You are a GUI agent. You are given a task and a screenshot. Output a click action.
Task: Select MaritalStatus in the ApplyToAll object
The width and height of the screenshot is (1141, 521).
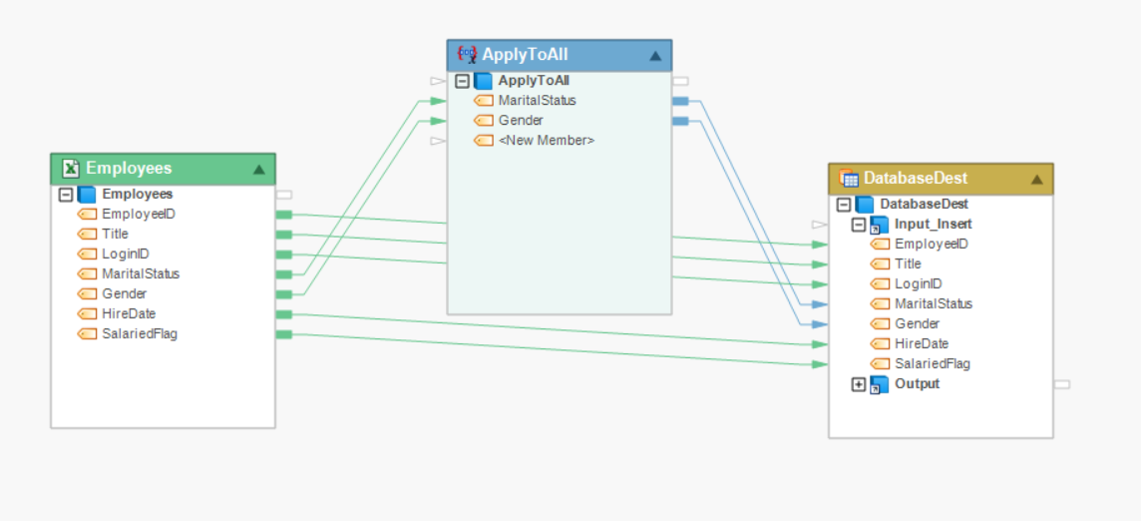click(x=537, y=101)
